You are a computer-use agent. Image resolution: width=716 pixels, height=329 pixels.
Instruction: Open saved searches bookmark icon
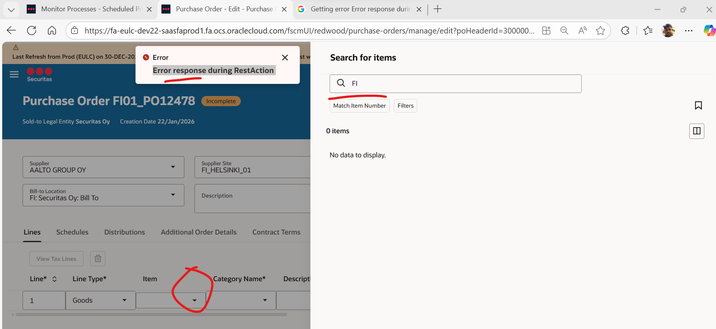698,105
